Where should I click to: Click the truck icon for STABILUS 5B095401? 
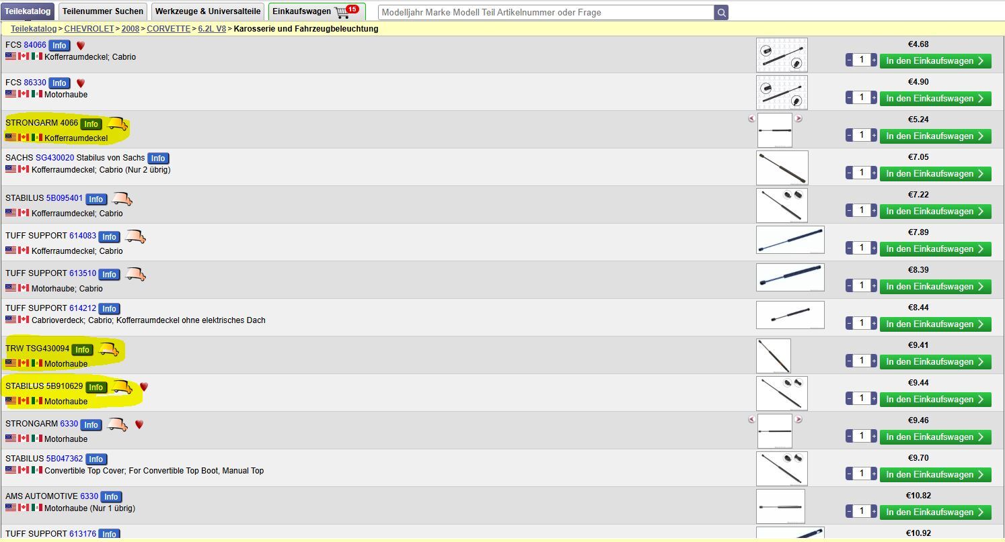(122, 199)
